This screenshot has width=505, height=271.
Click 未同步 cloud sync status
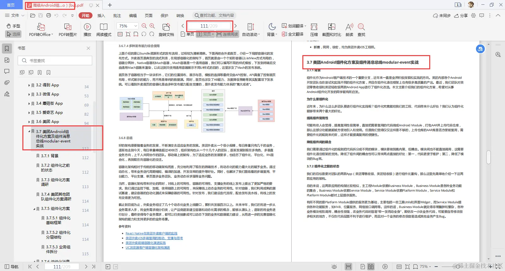tap(442, 15)
